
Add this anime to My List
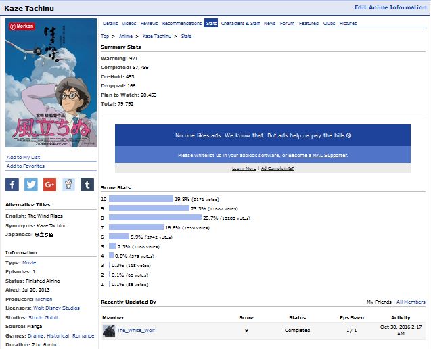(23, 157)
